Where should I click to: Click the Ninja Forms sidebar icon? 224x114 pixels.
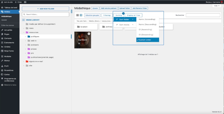tap(2, 51)
